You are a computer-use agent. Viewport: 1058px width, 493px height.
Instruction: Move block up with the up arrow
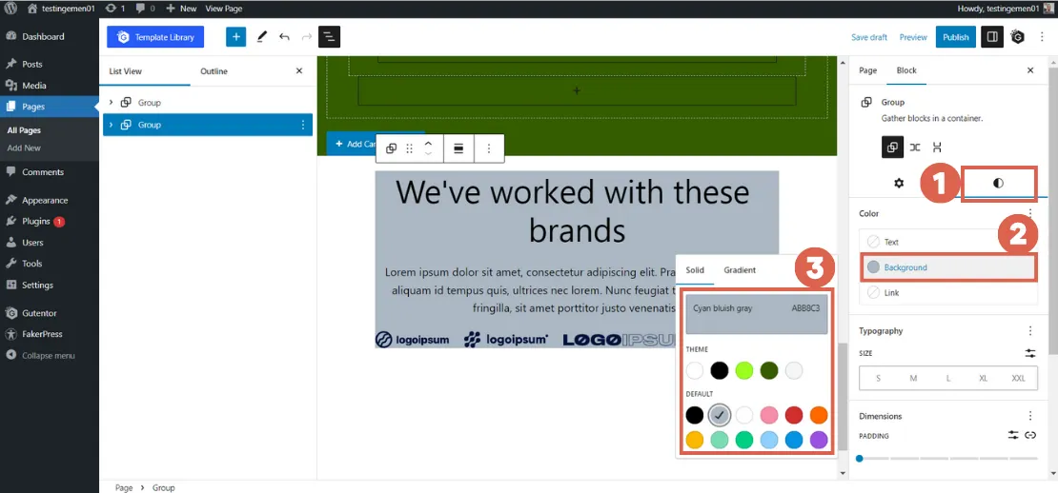(428, 143)
